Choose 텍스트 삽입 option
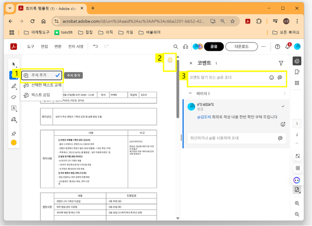The height and width of the screenshot is (226, 312). click(x=37, y=95)
